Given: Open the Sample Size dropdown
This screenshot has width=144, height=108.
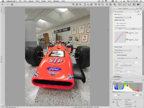Looking at the screenshot, I should click(130, 106).
